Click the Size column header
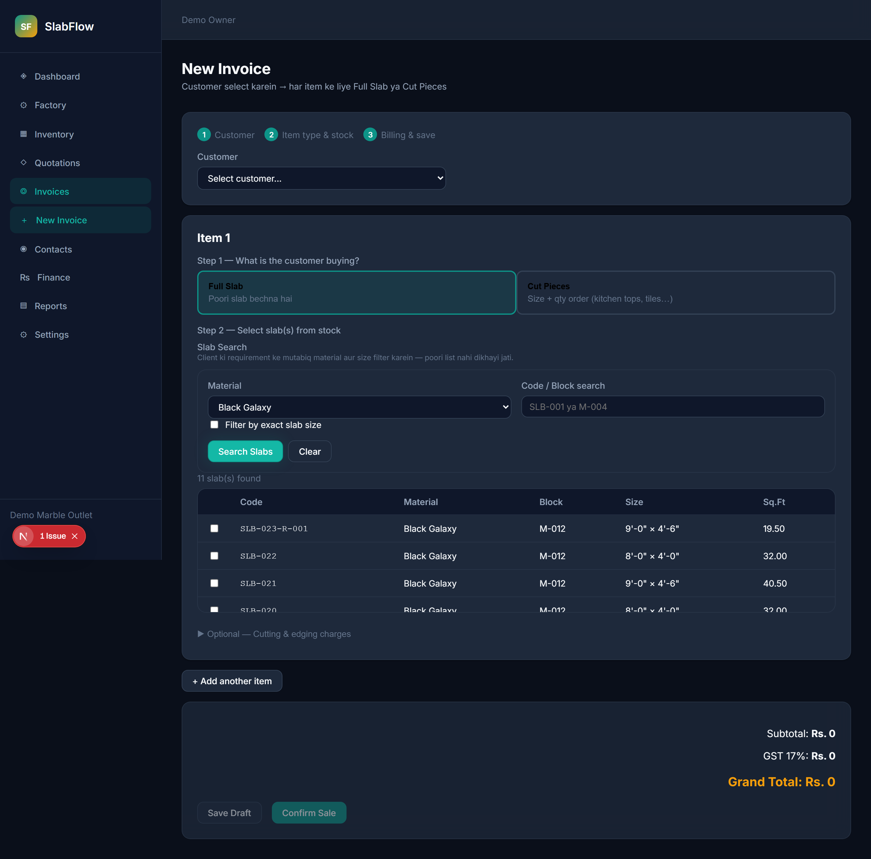Image resolution: width=871 pixels, height=859 pixels. point(634,502)
